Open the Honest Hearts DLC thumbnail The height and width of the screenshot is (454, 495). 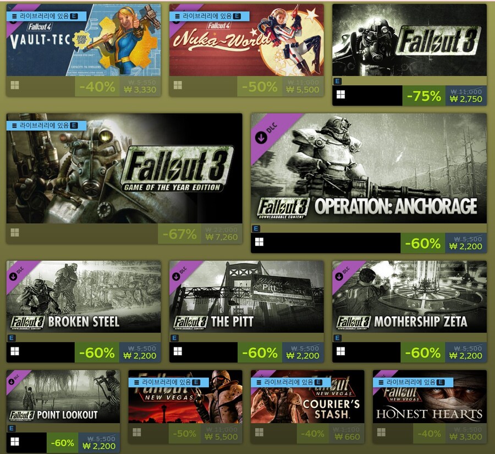pyautogui.click(x=430, y=397)
